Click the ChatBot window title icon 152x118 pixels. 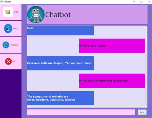pyautogui.click(x=1, y=2)
